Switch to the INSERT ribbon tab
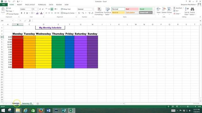 [20, 5]
